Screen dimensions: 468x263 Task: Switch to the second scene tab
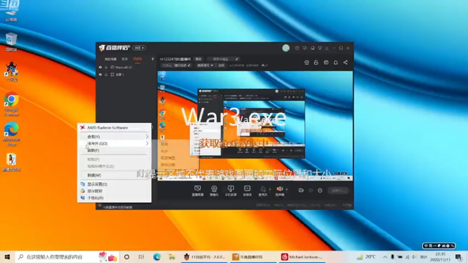coord(125,59)
